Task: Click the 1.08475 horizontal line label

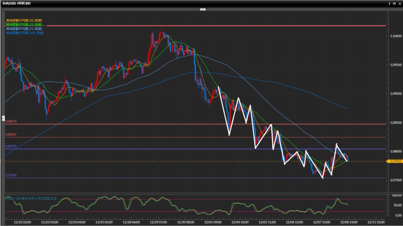Action: 11,122
